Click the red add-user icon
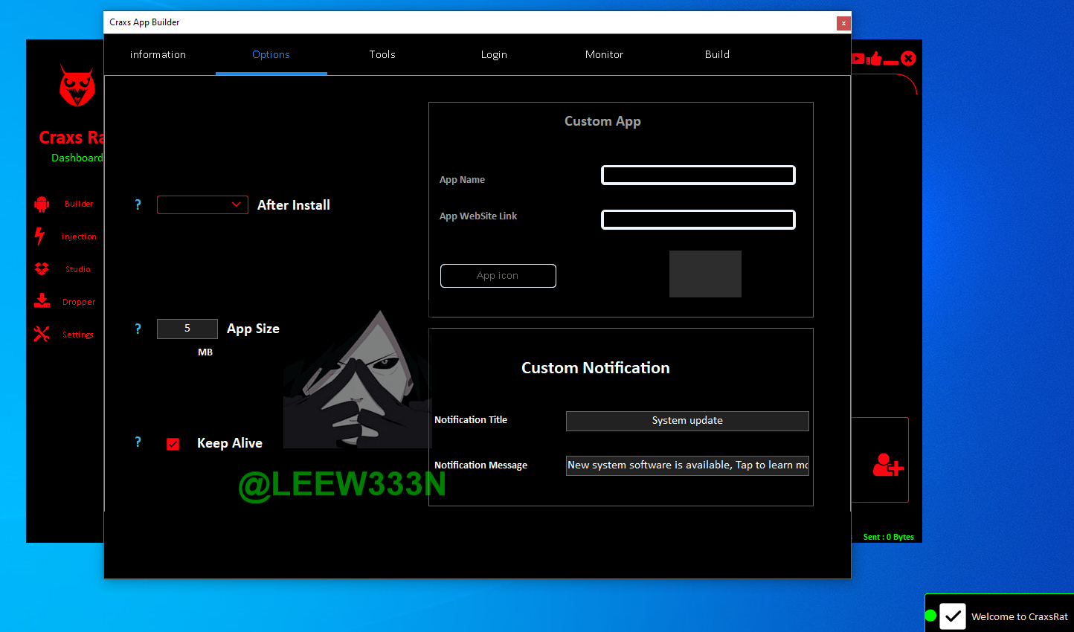Screen dimensions: 1074x632 887,465
